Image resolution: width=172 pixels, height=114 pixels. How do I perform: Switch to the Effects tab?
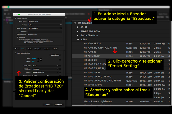[x=16, y=49]
